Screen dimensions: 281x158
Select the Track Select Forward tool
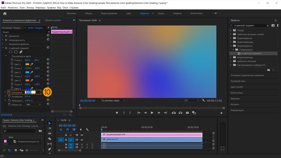pyautogui.click(x=49, y=128)
